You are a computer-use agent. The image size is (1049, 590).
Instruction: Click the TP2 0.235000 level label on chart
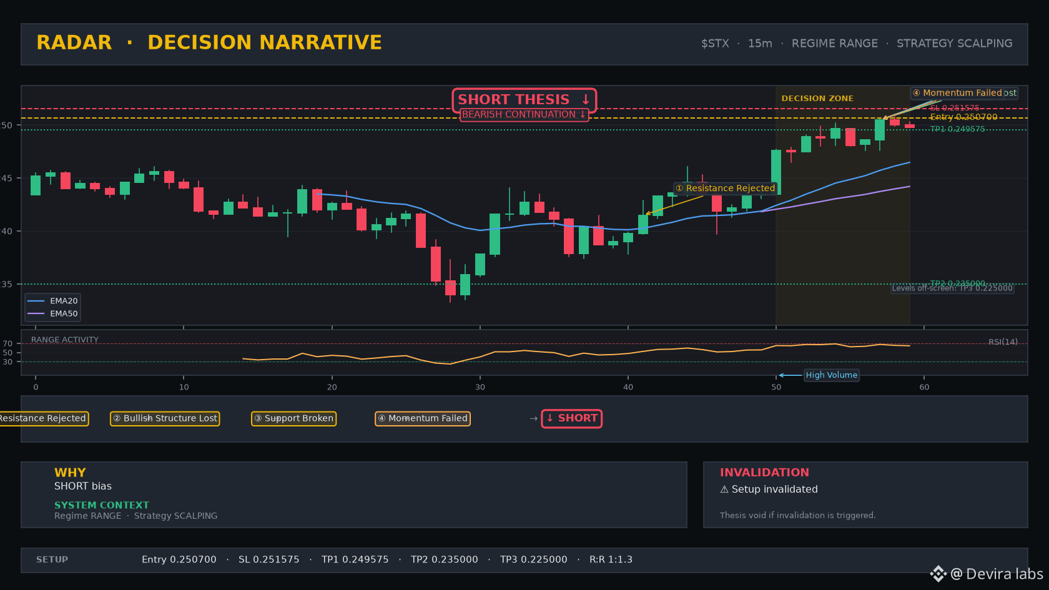[957, 283]
